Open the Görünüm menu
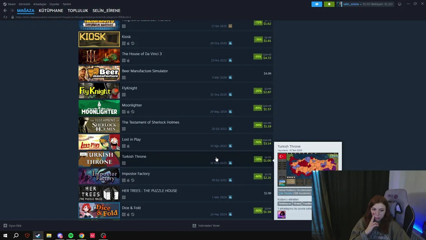This screenshot has height=240, width=426. coord(24,4)
